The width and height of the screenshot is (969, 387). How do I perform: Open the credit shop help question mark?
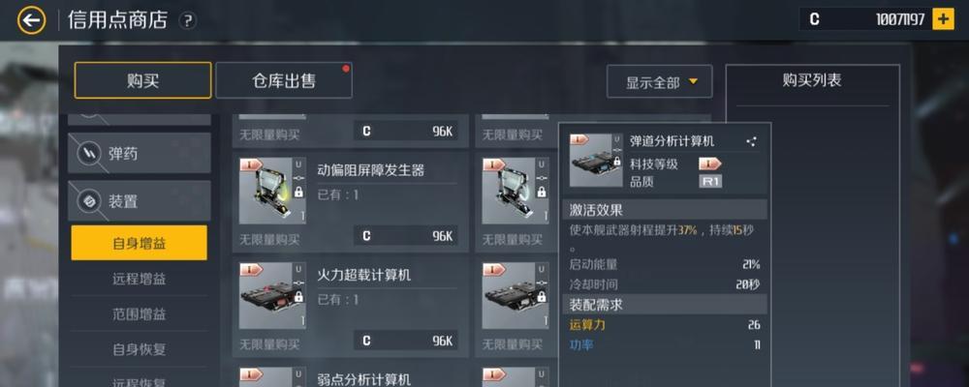tap(187, 21)
